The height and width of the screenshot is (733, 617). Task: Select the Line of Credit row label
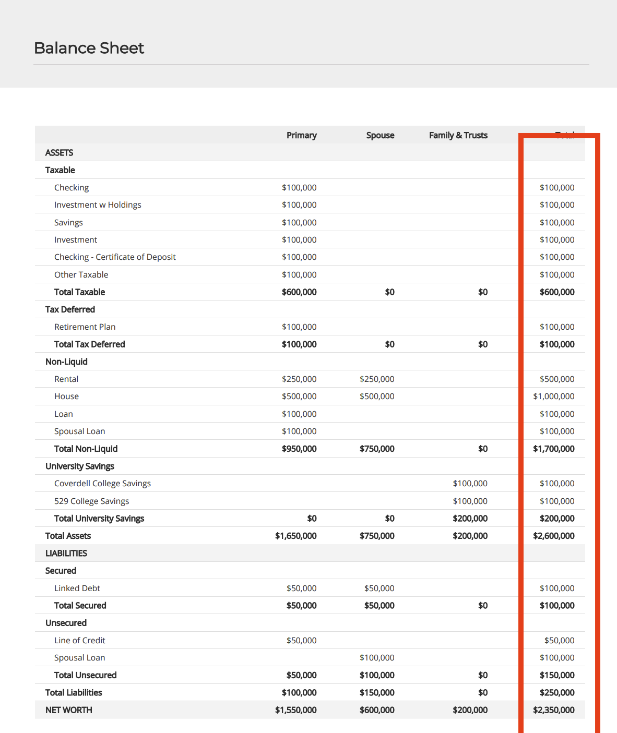click(x=79, y=641)
